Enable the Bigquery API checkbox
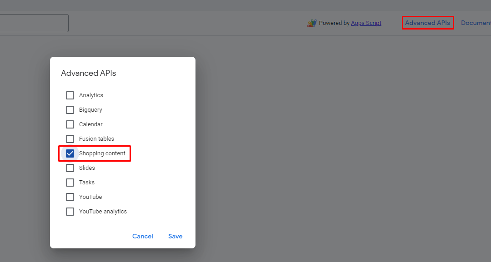The height and width of the screenshot is (262, 491). [70, 110]
